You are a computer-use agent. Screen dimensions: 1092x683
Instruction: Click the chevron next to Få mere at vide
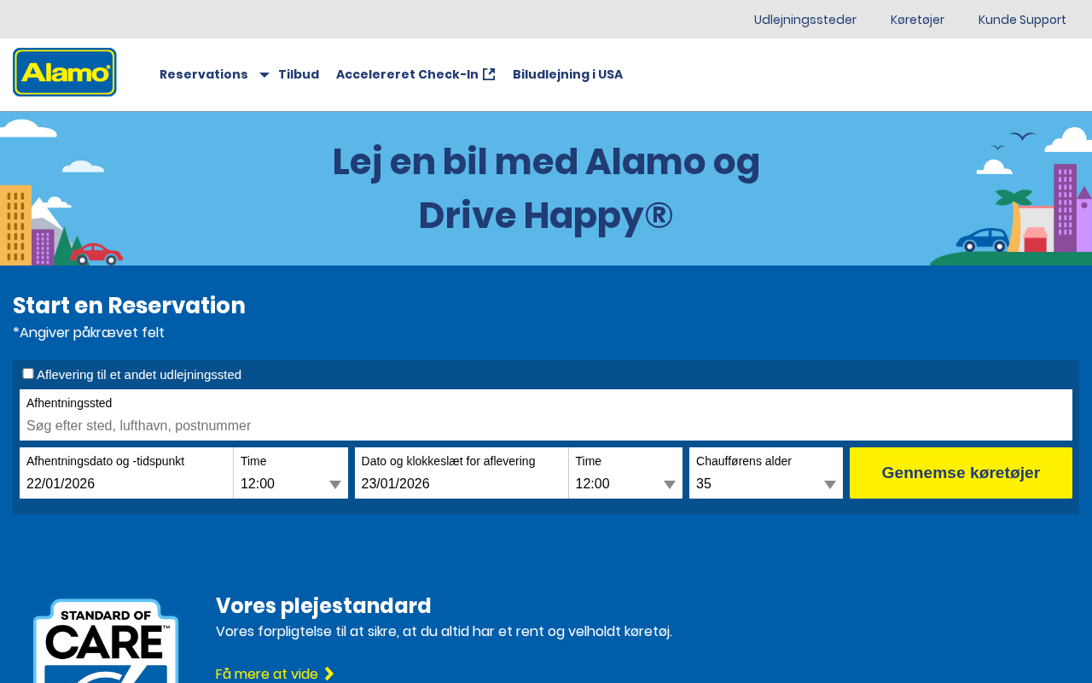click(x=329, y=674)
